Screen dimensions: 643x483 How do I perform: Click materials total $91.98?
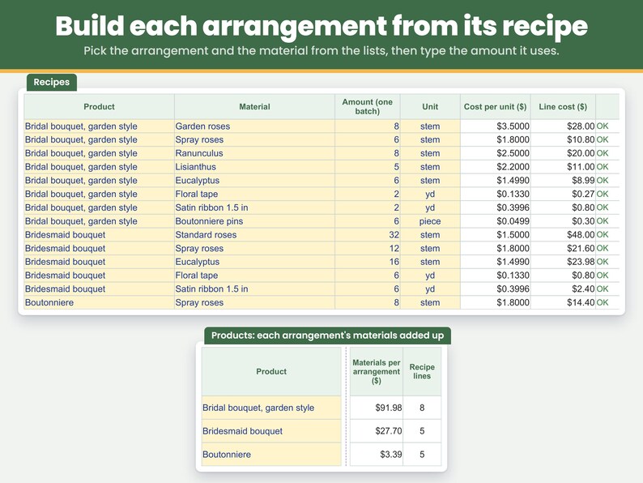[x=377, y=408]
